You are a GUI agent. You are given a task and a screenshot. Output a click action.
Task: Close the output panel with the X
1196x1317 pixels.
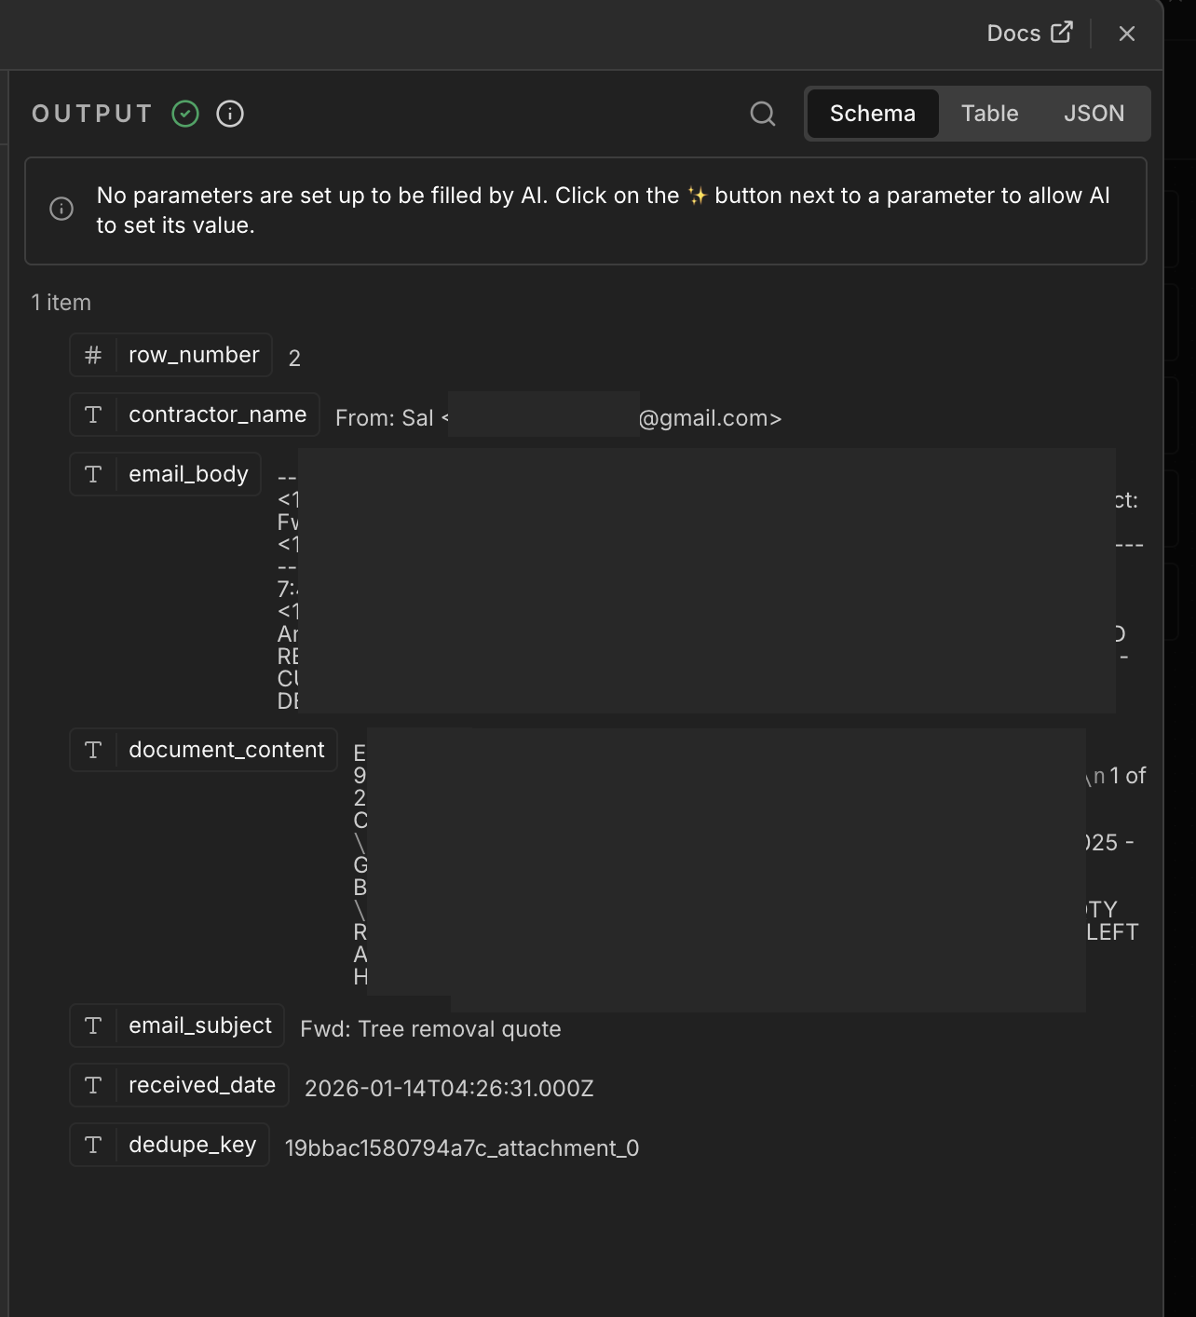tap(1127, 34)
